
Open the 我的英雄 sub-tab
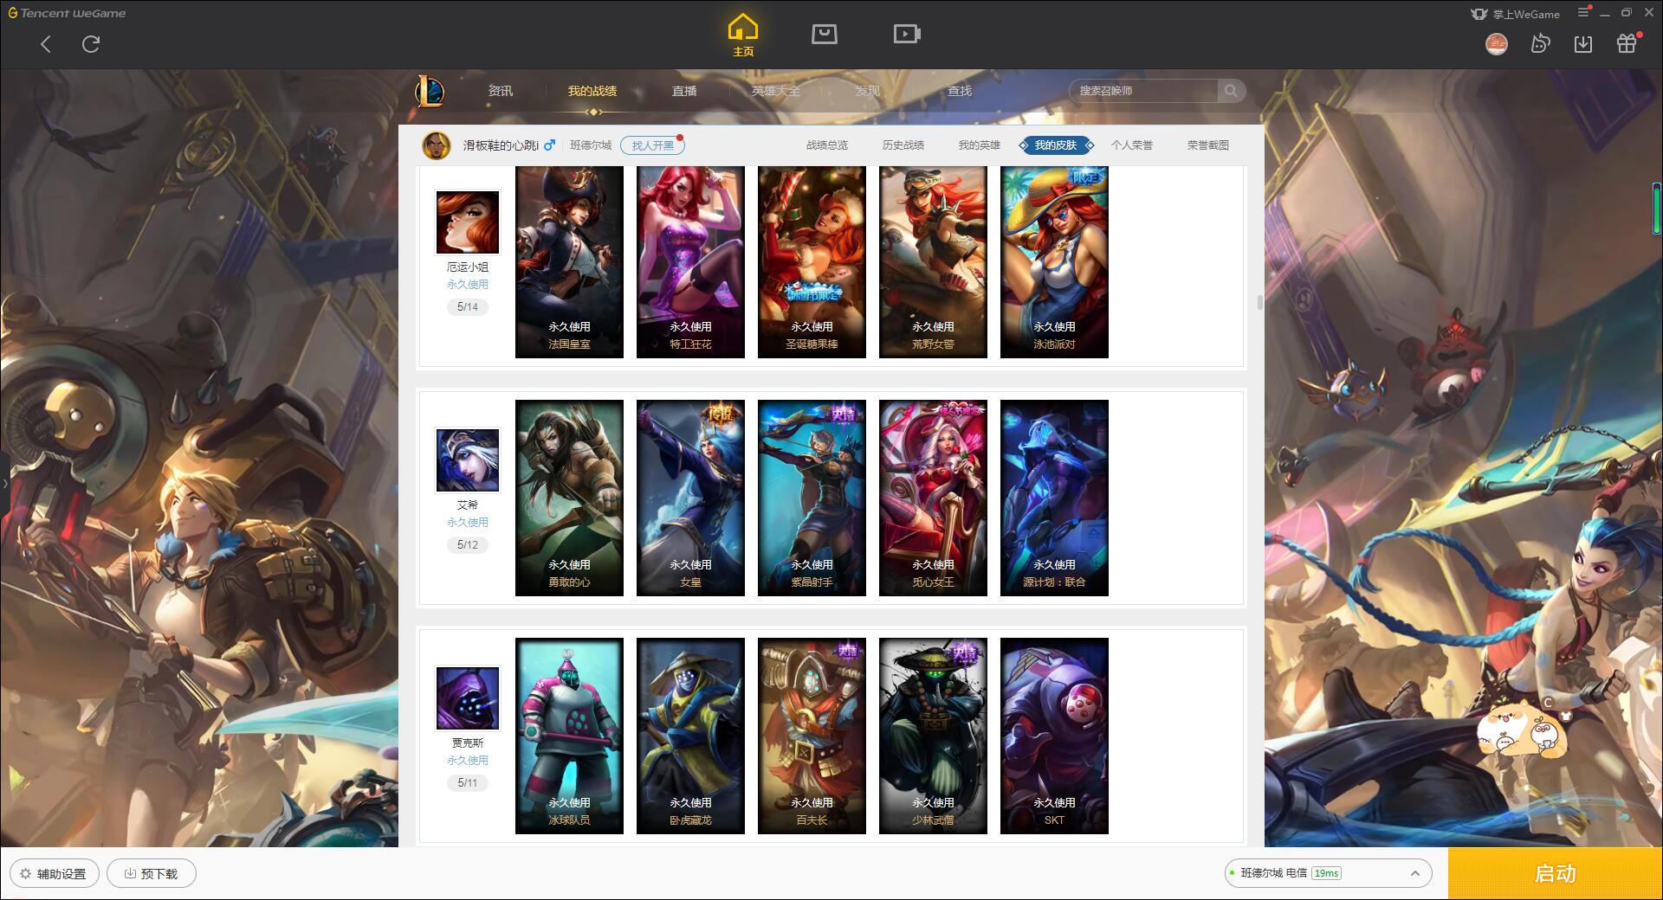click(980, 145)
